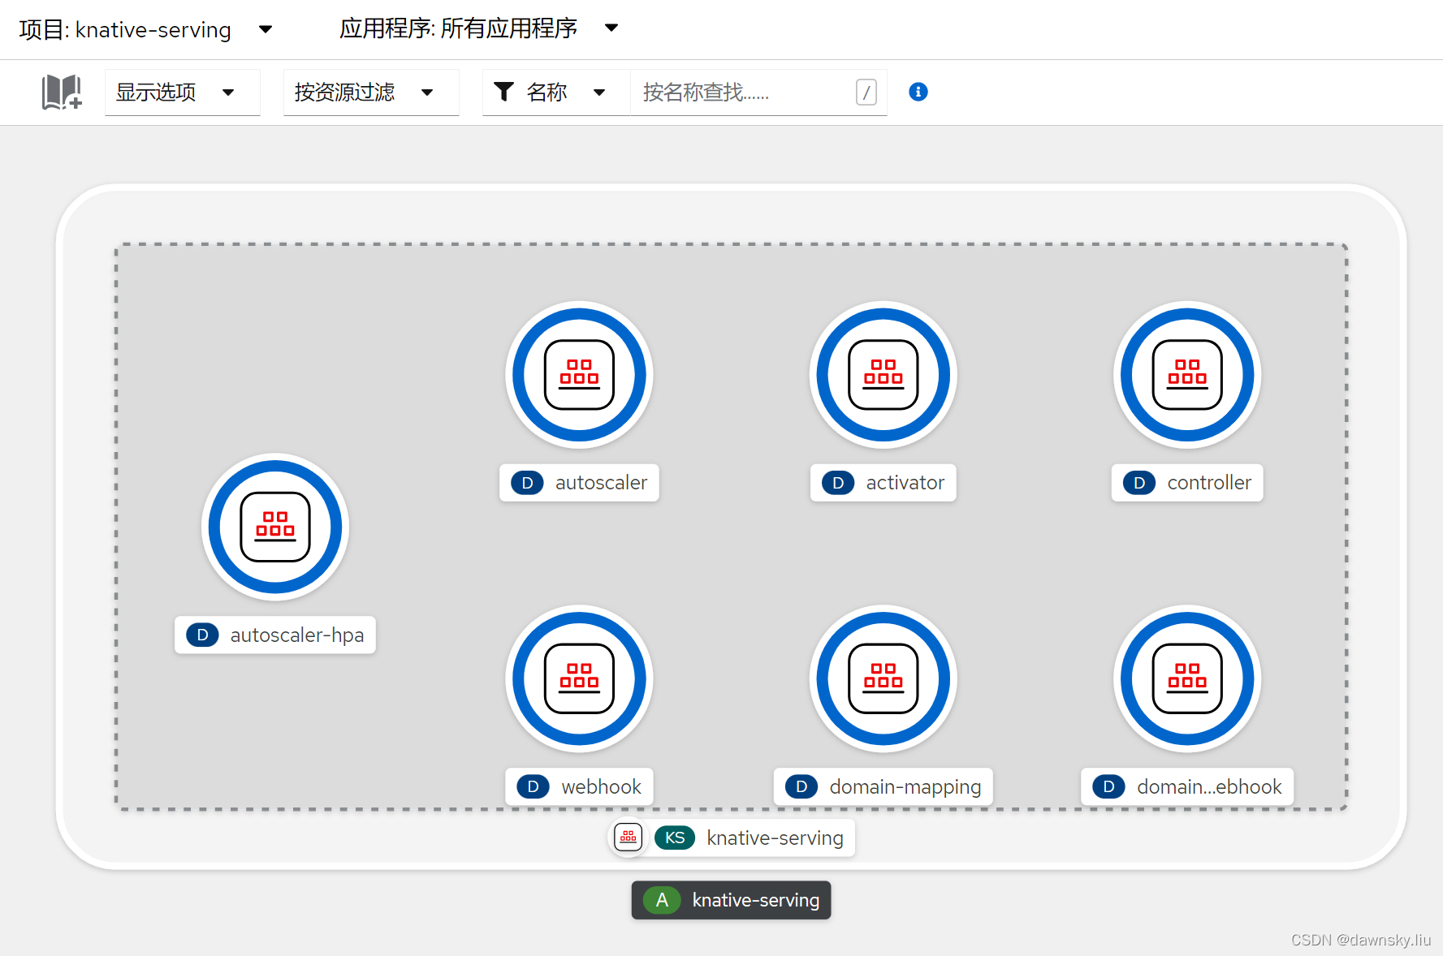Click the domain-mapping label text
The width and height of the screenshot is (1443, 956).
click(x=905, y=787)
